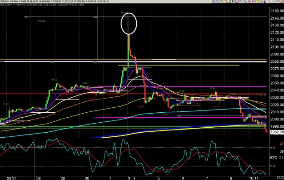Click the 2040.00 price axis label
The height and width of the screenshot is (180, 284).
[x=277, y=90]
